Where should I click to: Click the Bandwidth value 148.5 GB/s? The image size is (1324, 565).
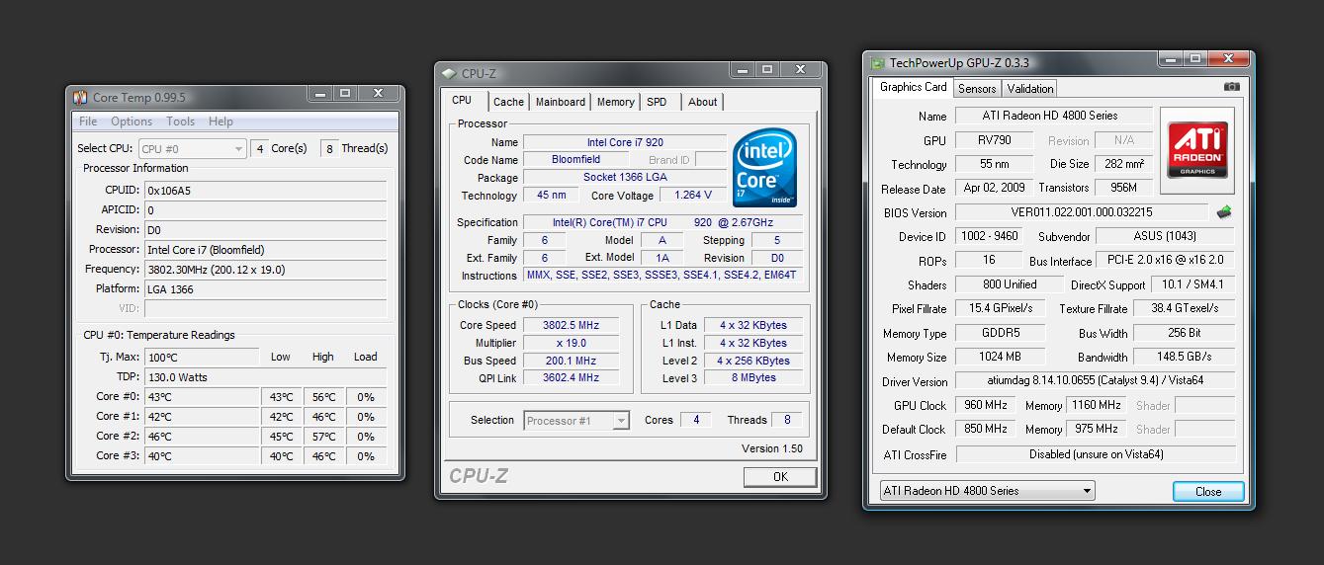click(x=1185, y=358)
